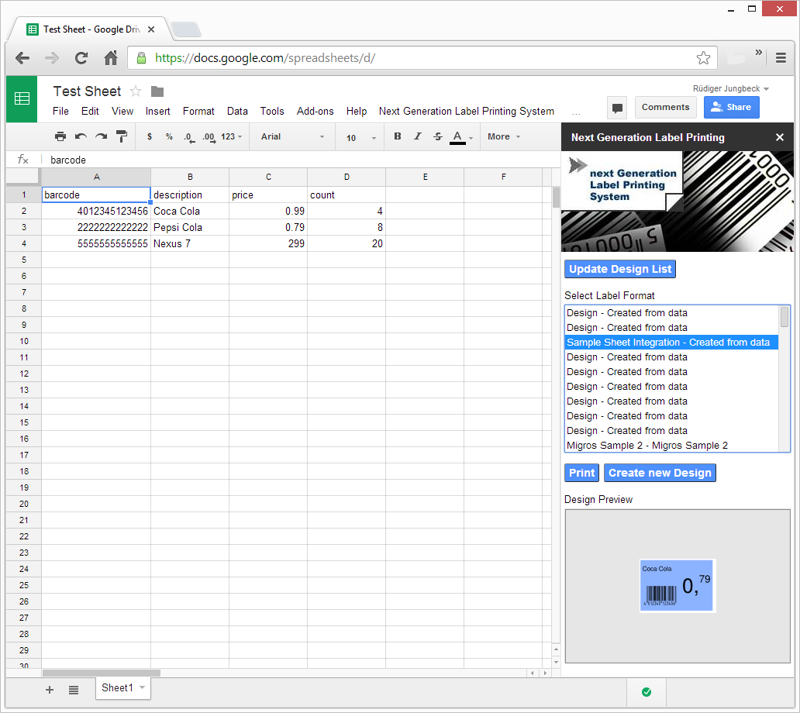Click the Print button in sidebar

[581, 473]
